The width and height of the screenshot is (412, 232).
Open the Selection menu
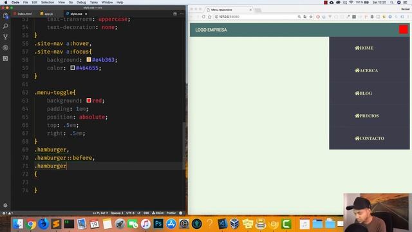click(x=48, y=3)
